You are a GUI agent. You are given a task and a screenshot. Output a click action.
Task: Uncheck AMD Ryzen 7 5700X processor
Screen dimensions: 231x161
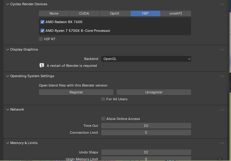pyautogui.click(x=42, y=31)
